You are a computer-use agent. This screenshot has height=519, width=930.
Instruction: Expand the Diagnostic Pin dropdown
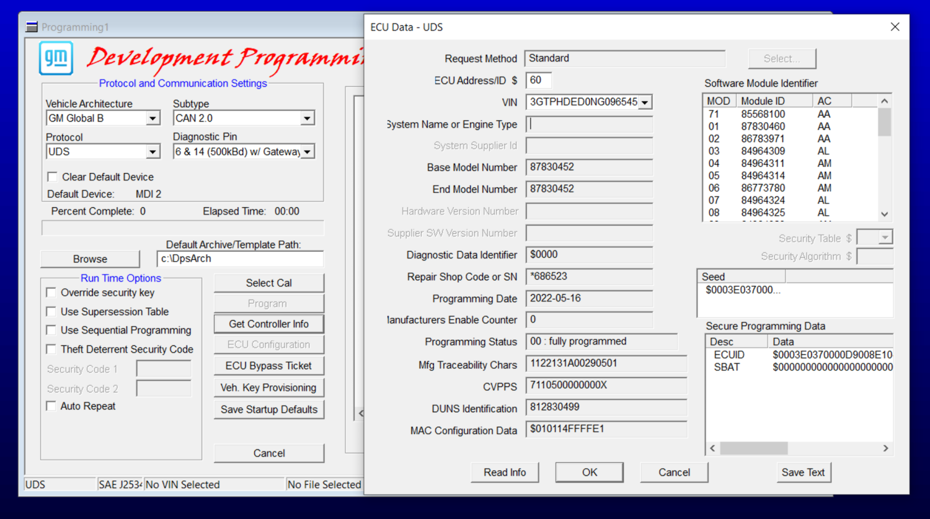pos(308,152)
